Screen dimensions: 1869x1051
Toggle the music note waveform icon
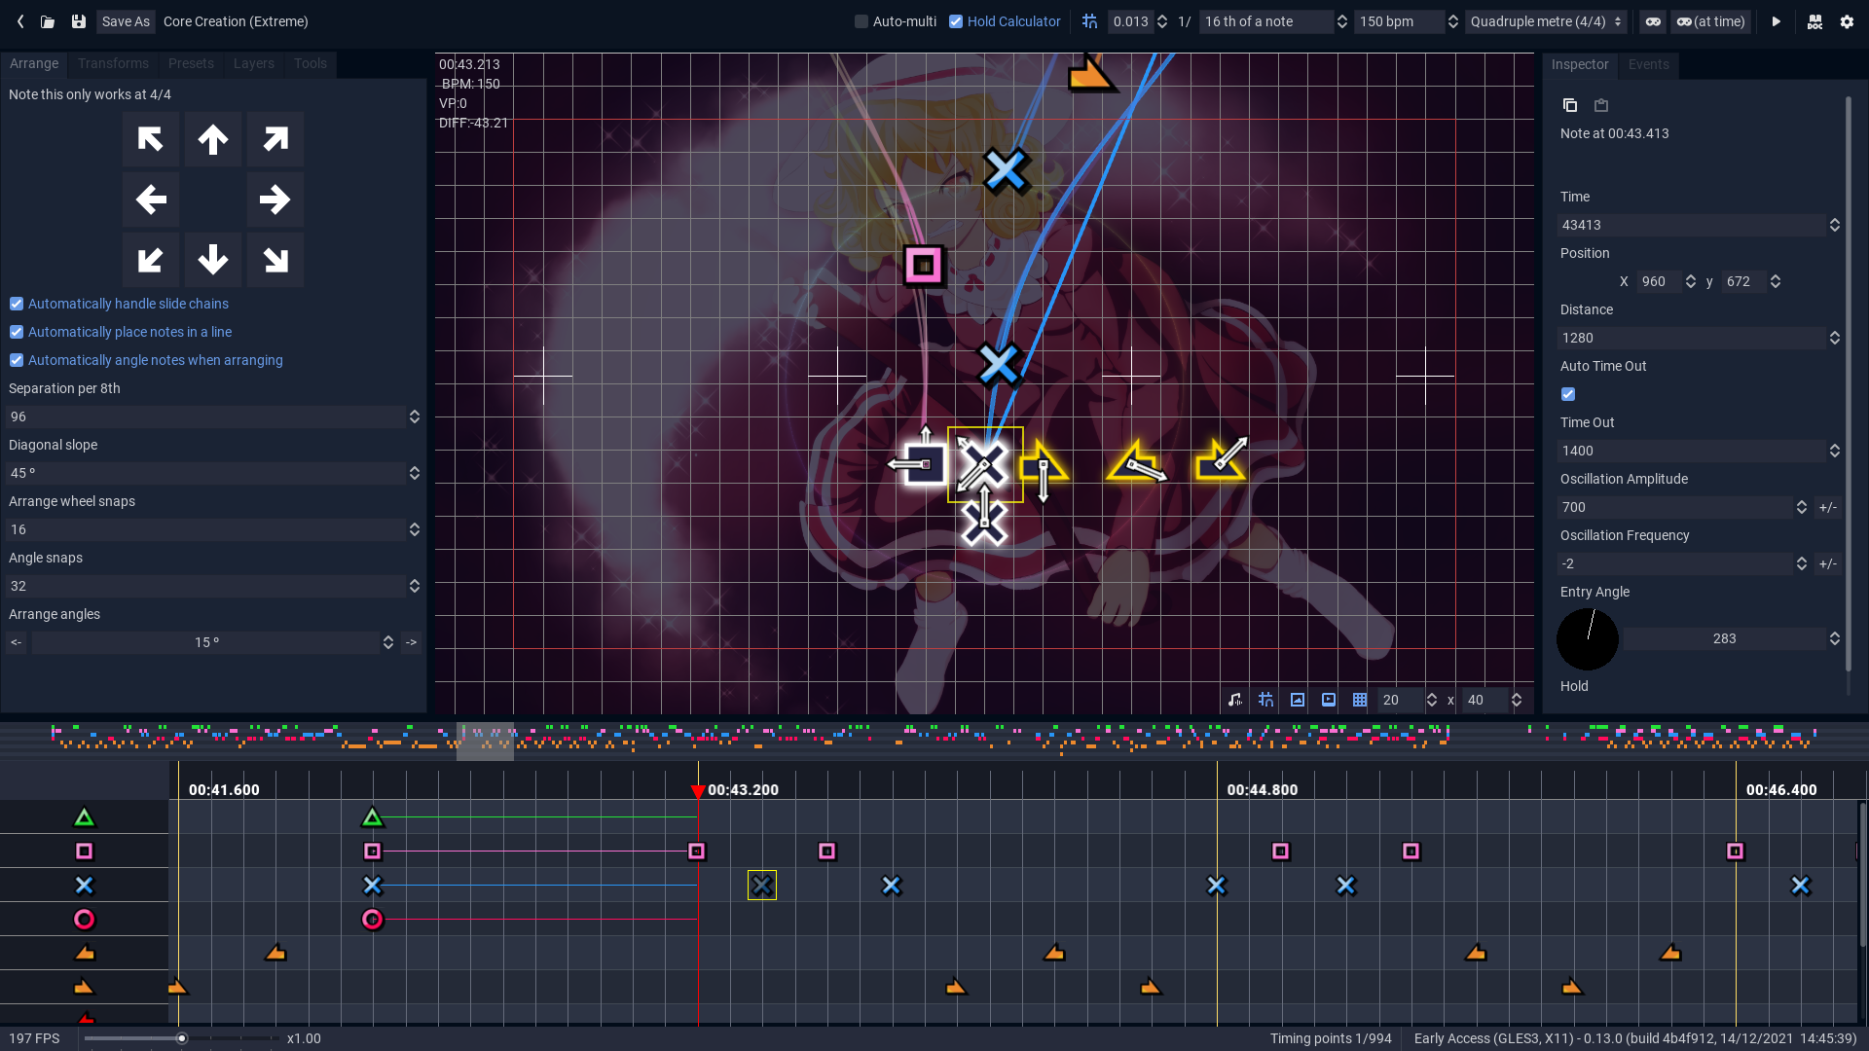(1235, 700)
